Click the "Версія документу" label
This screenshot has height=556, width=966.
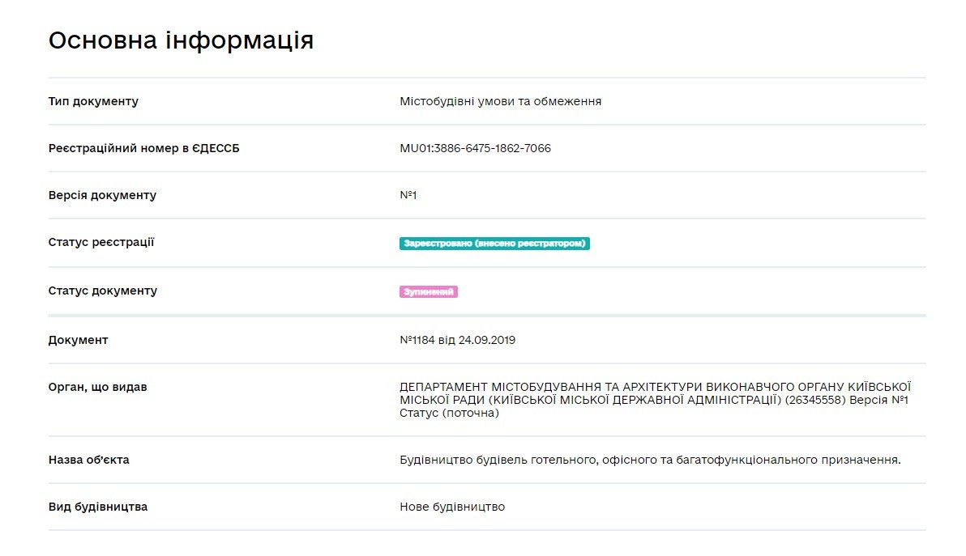coord(102,195)
